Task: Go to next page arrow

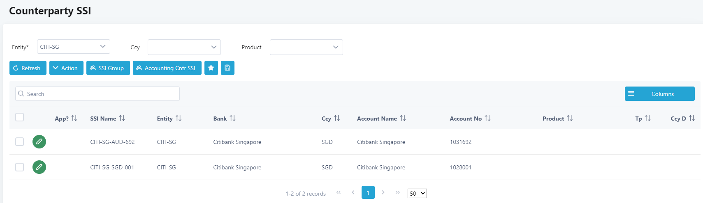Action: pos(383,192)
